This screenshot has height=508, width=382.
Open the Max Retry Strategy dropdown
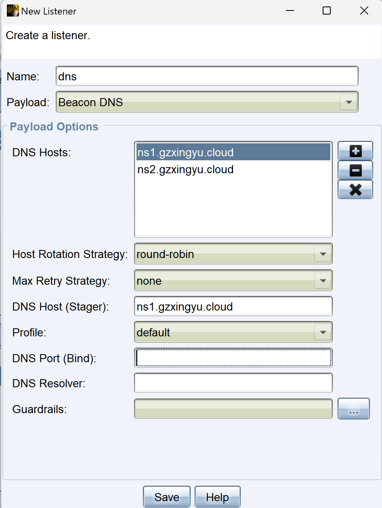point(233,281)
